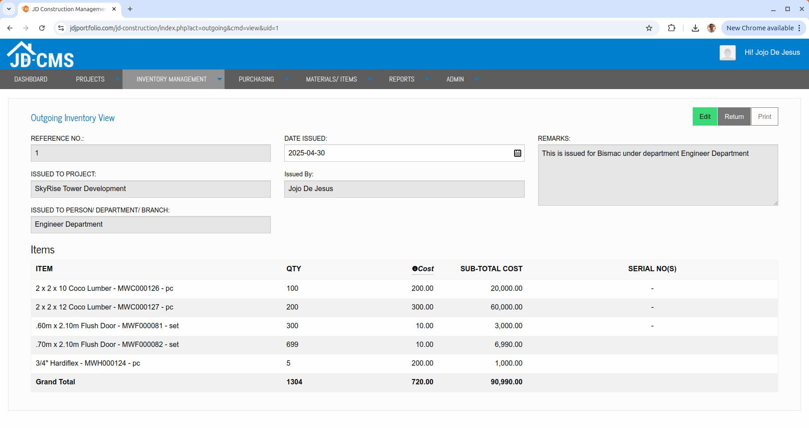Expand the Materials/Items dropdown arrow
Image resolution: width=809 pixels, height=428 pixels.
(x=369, y=79)
